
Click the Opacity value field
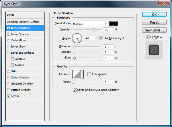(x=108, y=30)
